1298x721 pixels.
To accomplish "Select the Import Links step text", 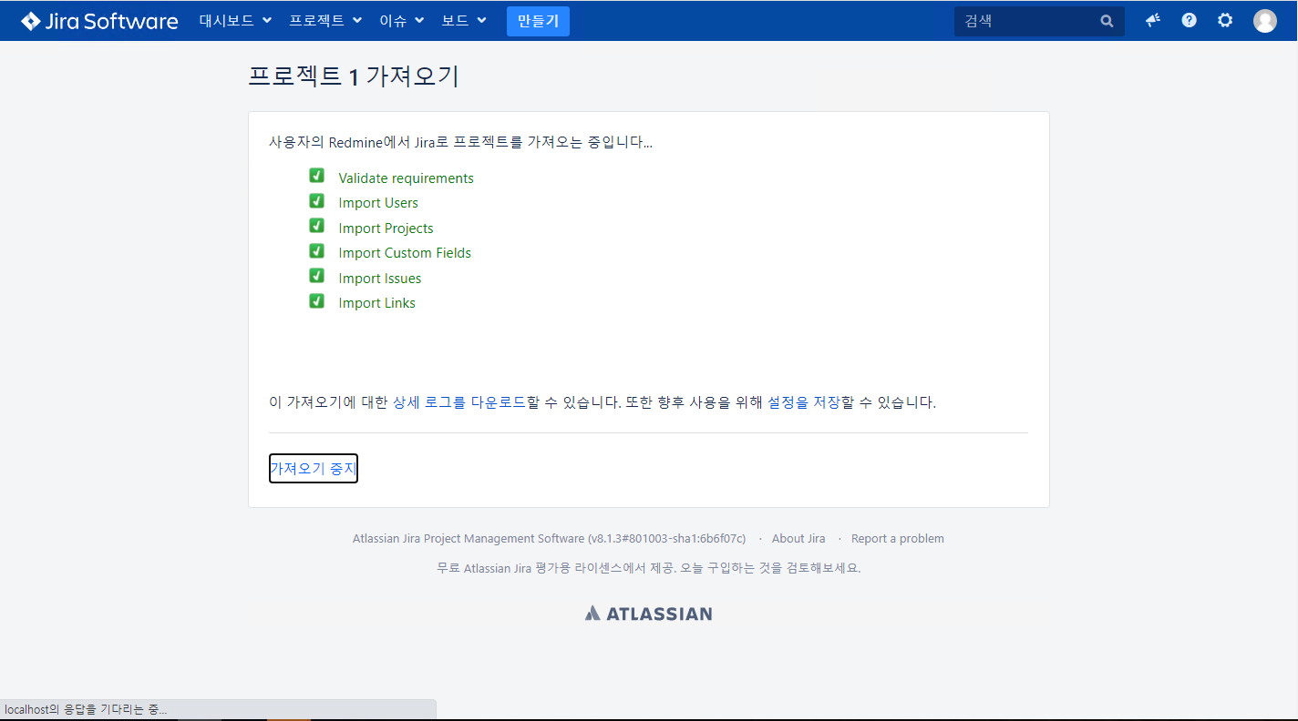I will click(x=377, y=303).
